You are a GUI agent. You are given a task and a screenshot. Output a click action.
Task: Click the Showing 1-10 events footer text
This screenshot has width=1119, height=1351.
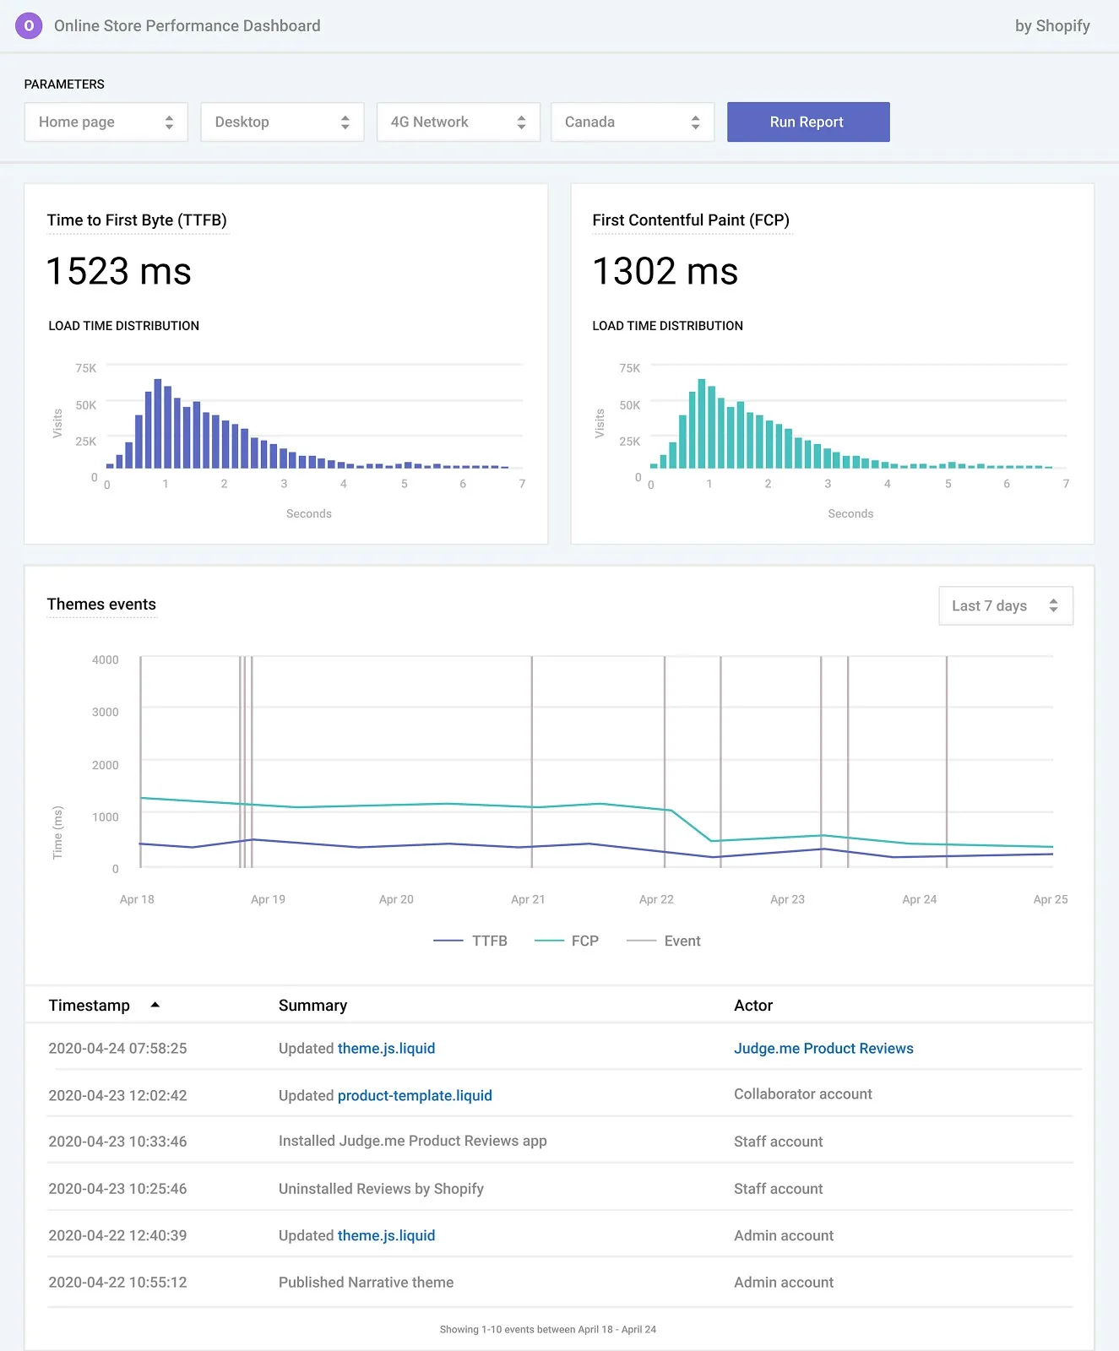[x=548, y=1329]
